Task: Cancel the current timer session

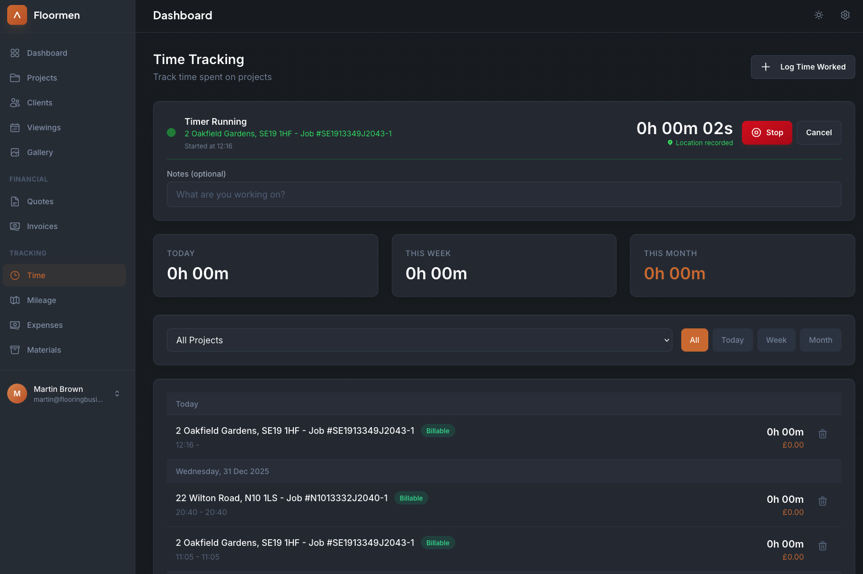Action: click(819, 132)
